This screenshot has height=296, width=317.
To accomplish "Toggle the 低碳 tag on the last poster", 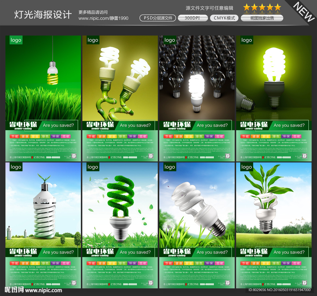I will [x=297, y=263].
